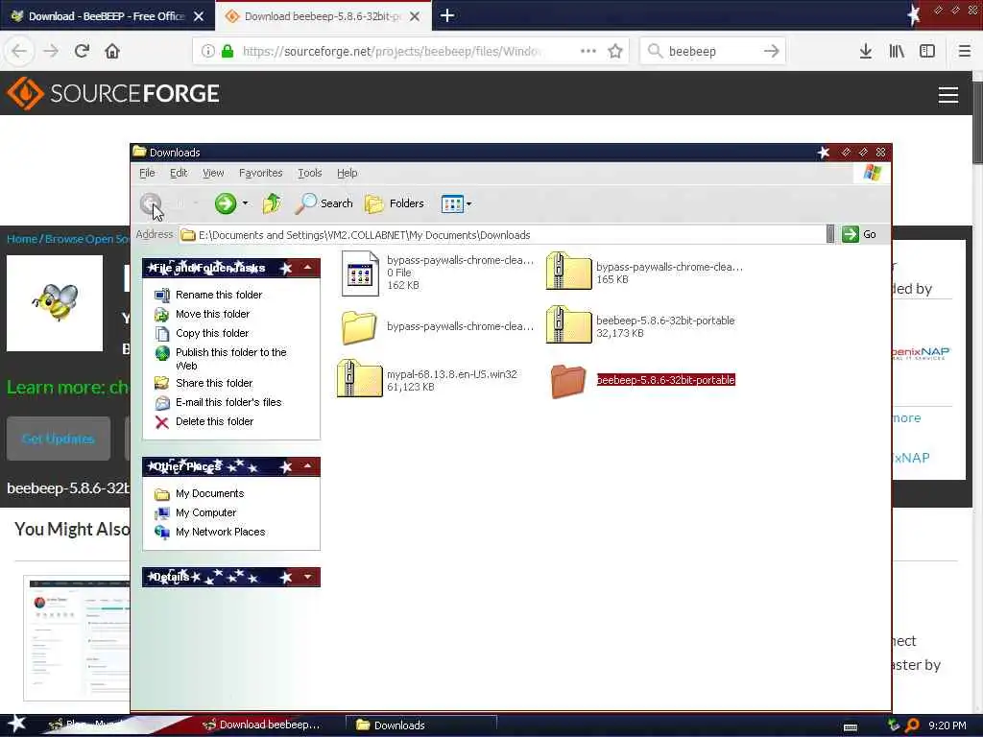The width and height of the screenshot is (983, 737).
Task: Click Delete this folder
Action: (x=214, y=422)
